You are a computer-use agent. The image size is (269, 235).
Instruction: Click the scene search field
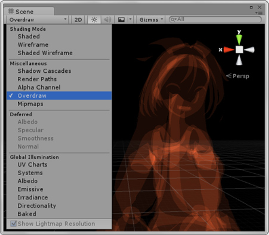point(215,19)
